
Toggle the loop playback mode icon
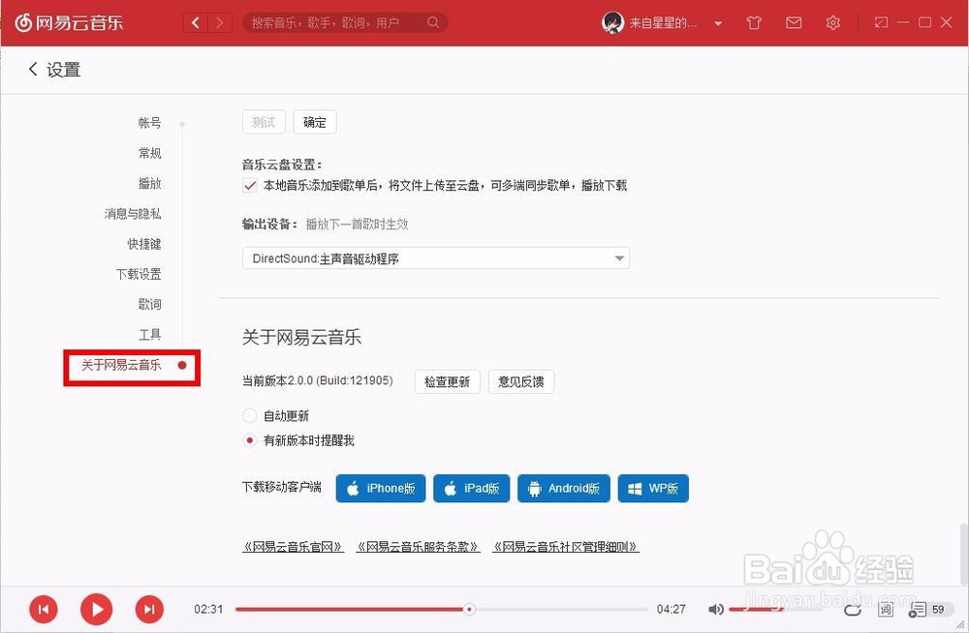tap(853, 610)
